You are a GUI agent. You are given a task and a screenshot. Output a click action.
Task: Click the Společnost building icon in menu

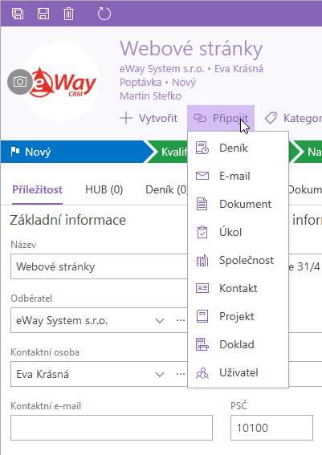(202, 260)
